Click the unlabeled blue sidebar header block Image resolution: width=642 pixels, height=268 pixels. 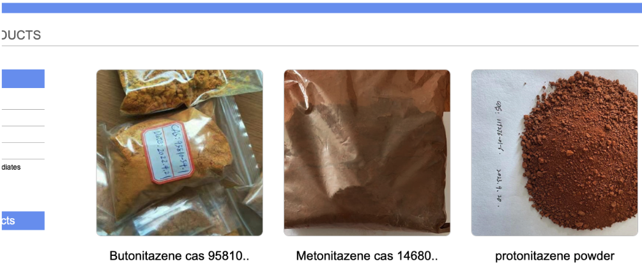tap(23, 78)
